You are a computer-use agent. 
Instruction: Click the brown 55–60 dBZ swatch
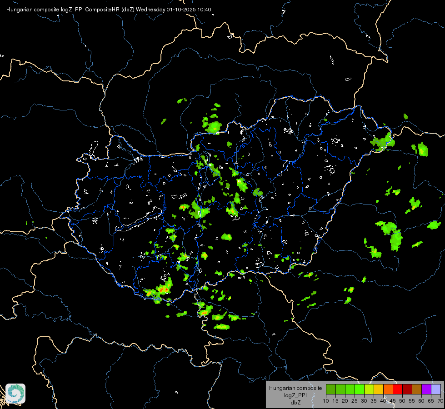point(417,389)
